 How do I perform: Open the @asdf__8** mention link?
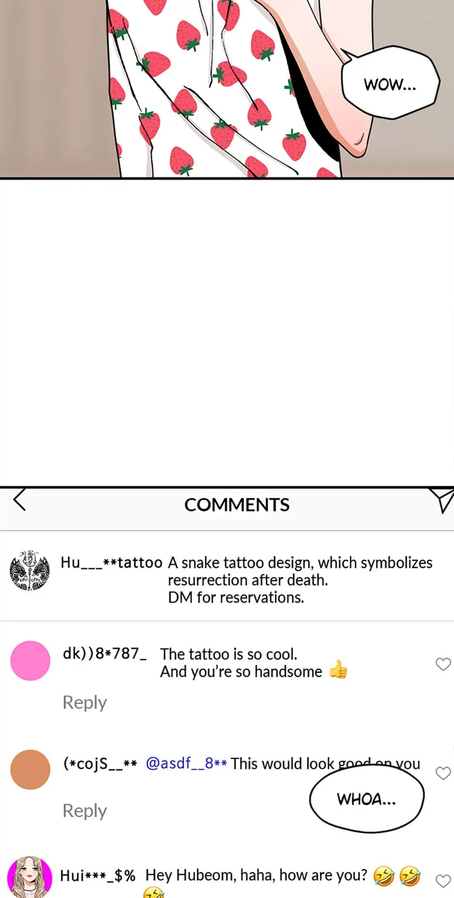pyautogui.click(x=186, y=763)
